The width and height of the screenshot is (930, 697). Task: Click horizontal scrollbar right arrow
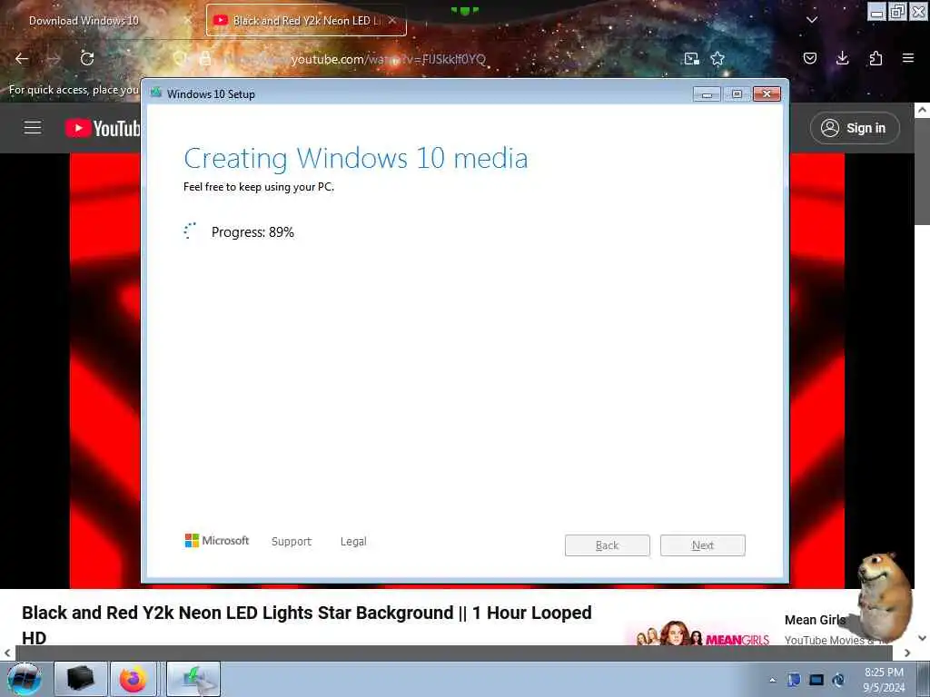click(x=907, y=653)
